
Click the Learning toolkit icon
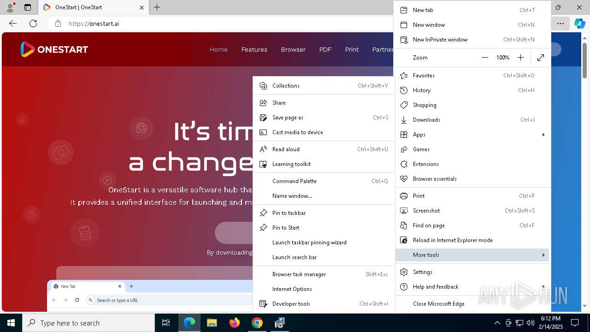(x=263, y=164)
